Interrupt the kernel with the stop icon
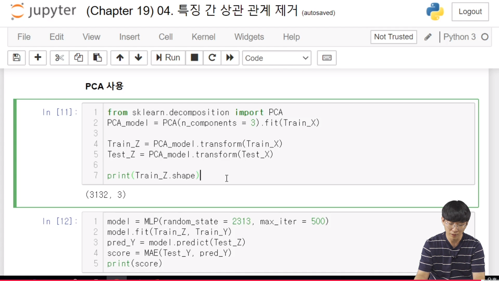 (x=194, y=58)
